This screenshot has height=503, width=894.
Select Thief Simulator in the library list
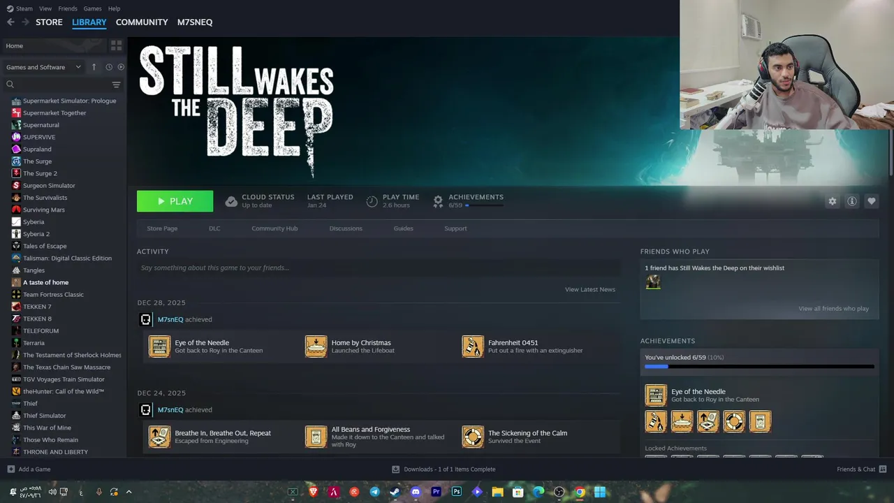[44, 416]
